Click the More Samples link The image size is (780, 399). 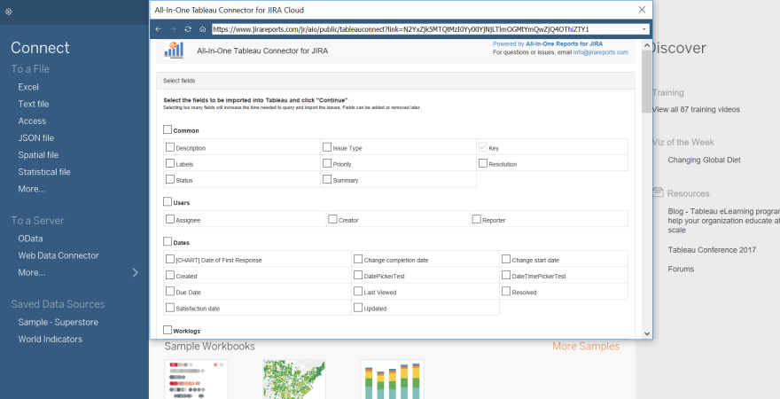click(586, 347)
